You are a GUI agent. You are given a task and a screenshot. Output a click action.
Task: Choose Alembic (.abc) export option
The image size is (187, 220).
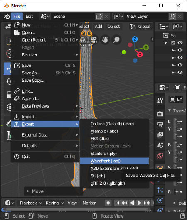pos(114,131)
